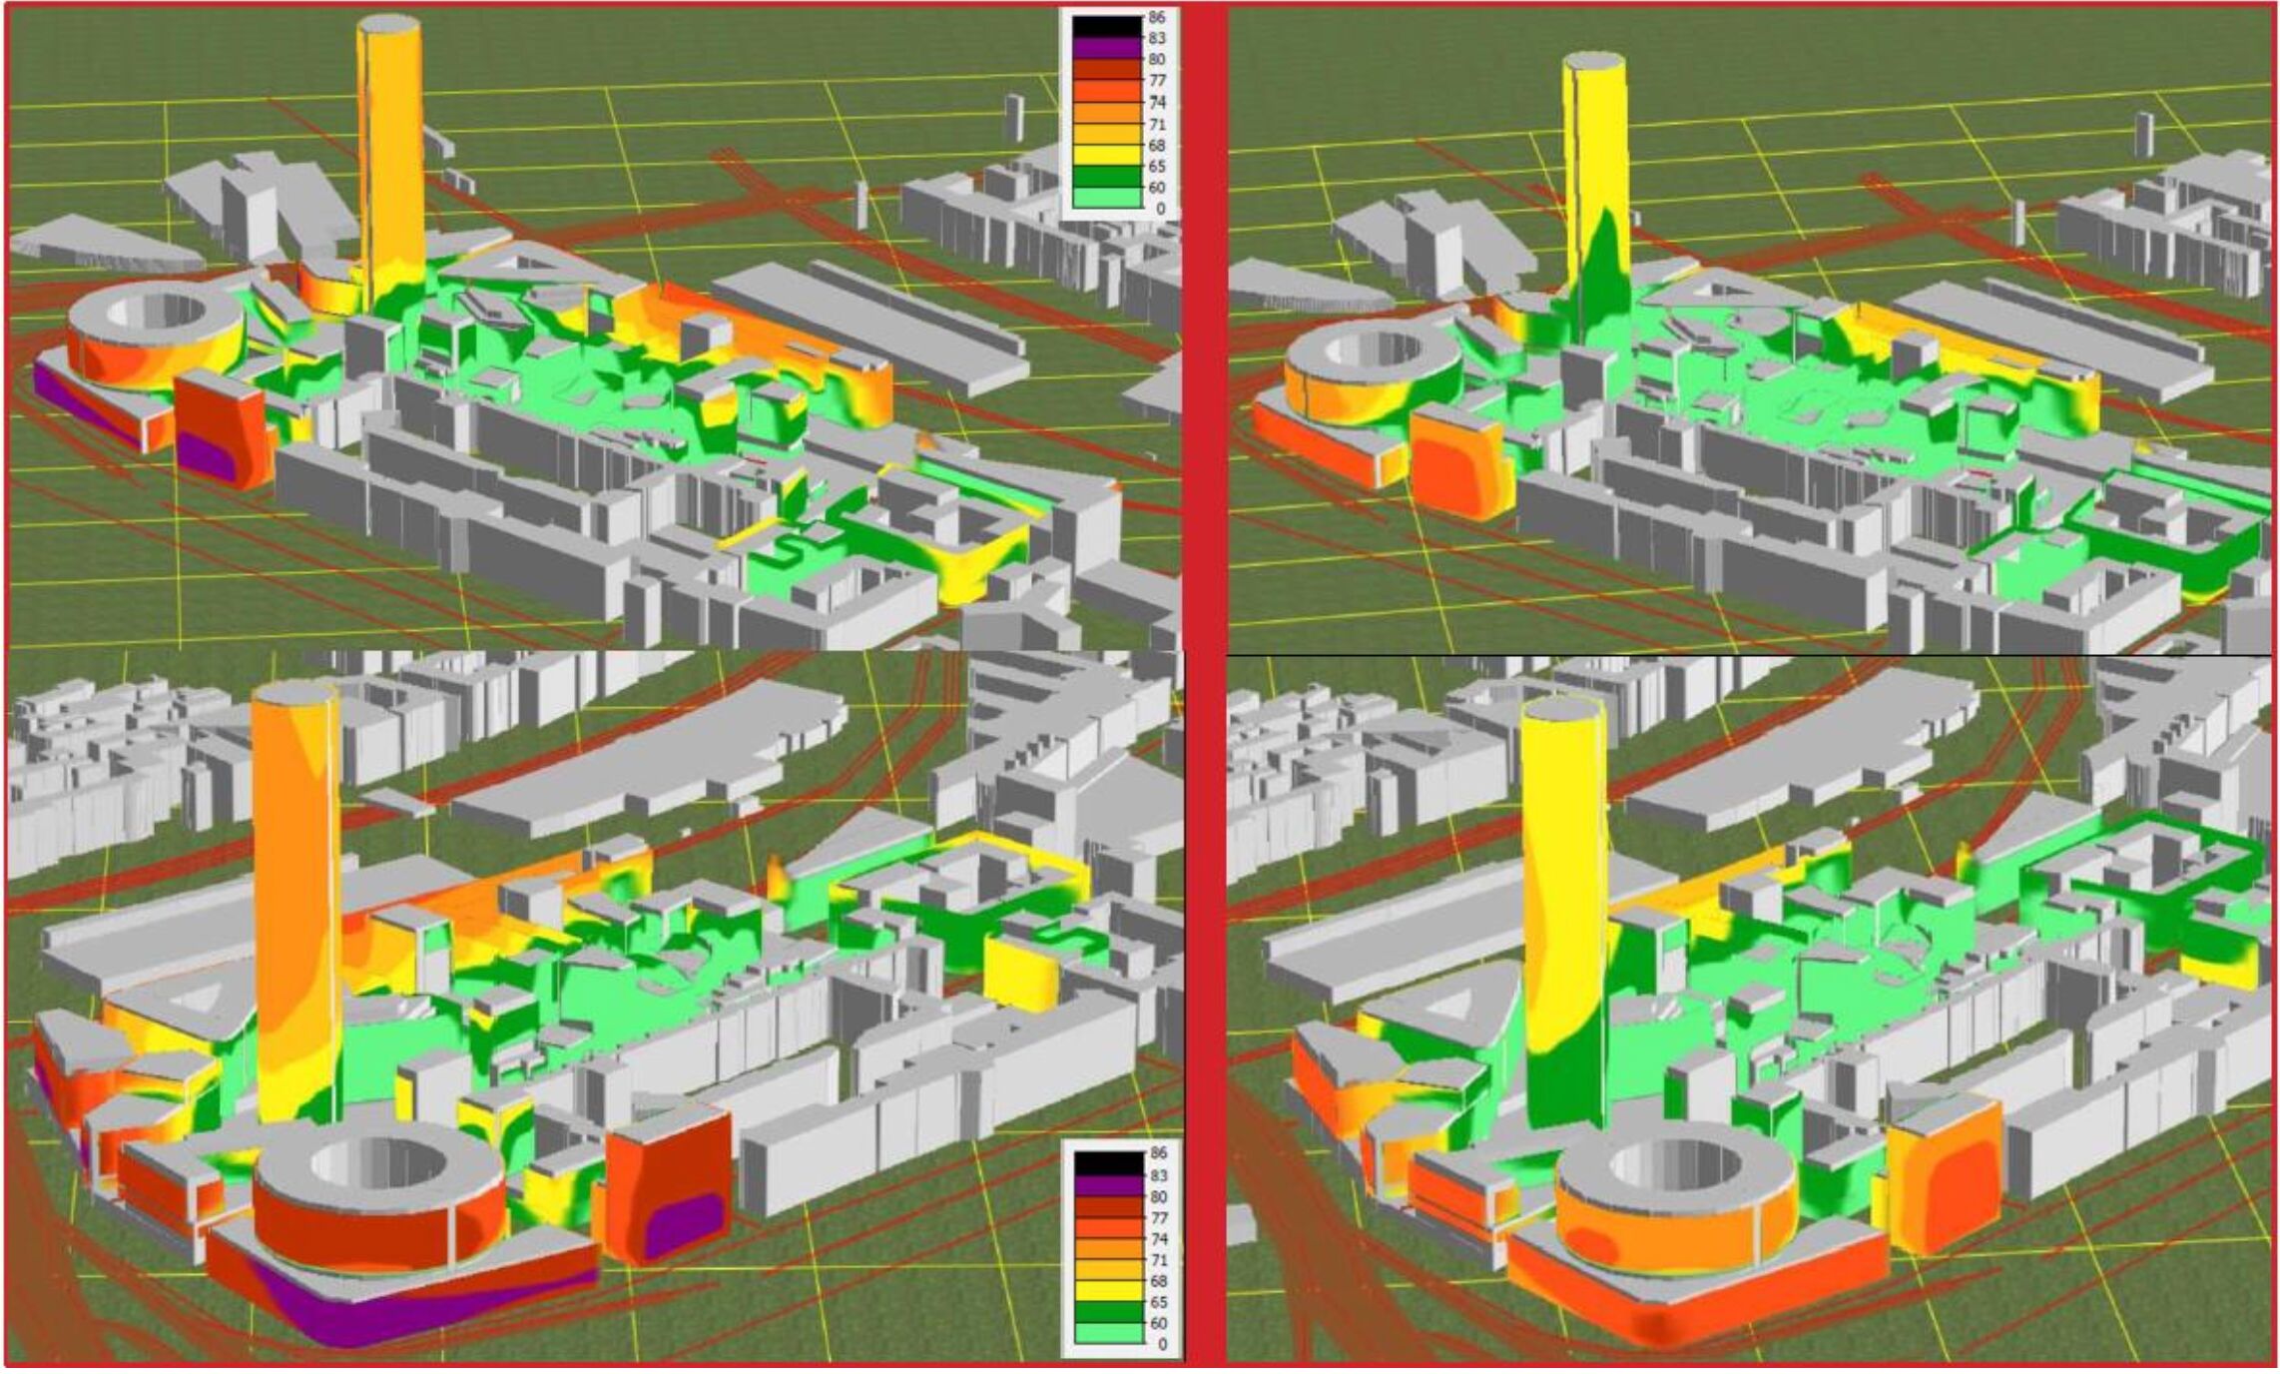Click the purple swatch in bottom legend

point(1108,1185)
